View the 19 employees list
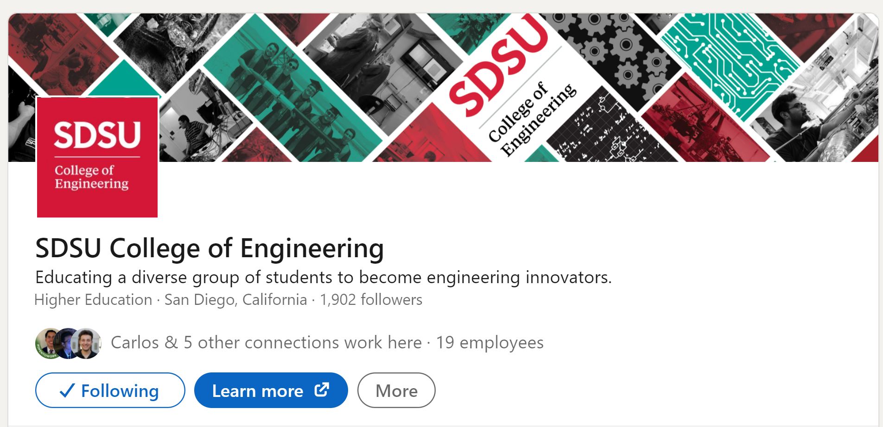 coord(489,343)
